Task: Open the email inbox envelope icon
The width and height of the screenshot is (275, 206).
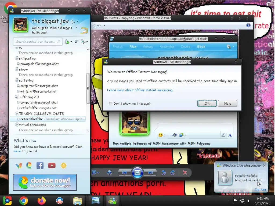Action: [x=84, y=31]
